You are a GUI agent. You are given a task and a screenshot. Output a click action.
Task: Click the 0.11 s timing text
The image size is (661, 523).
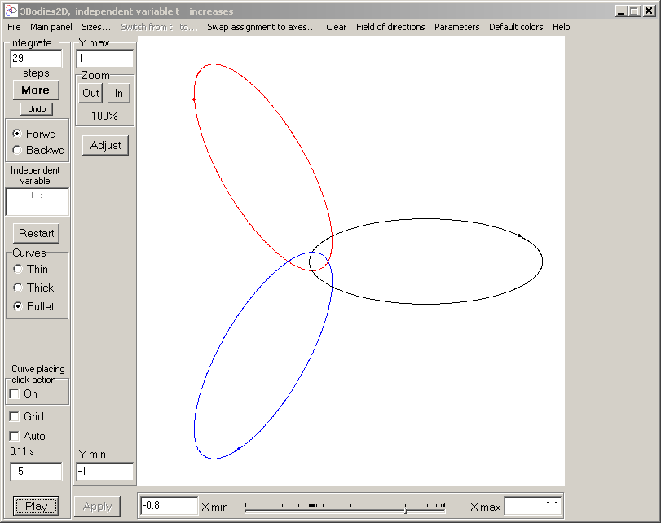(x=22, y=451)
